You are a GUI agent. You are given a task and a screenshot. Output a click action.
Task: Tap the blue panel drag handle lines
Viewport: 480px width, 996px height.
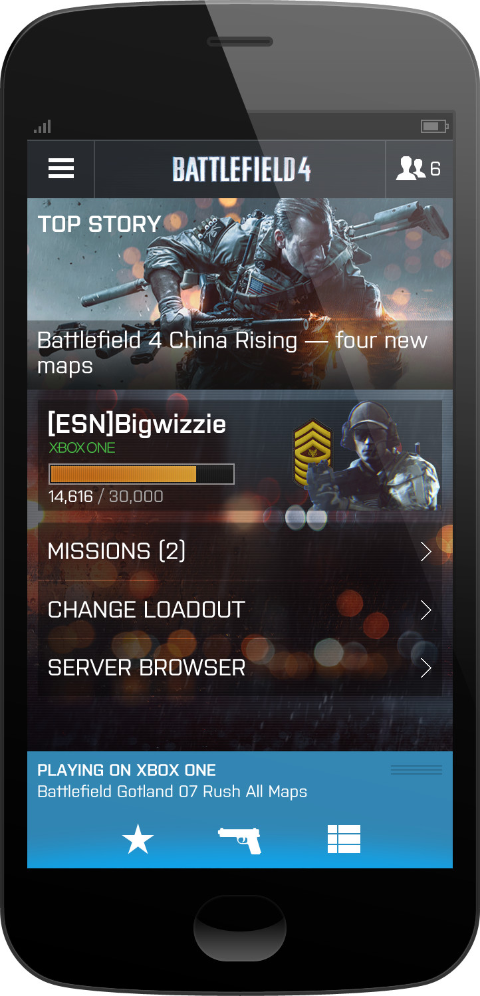(x=416, y=770)
